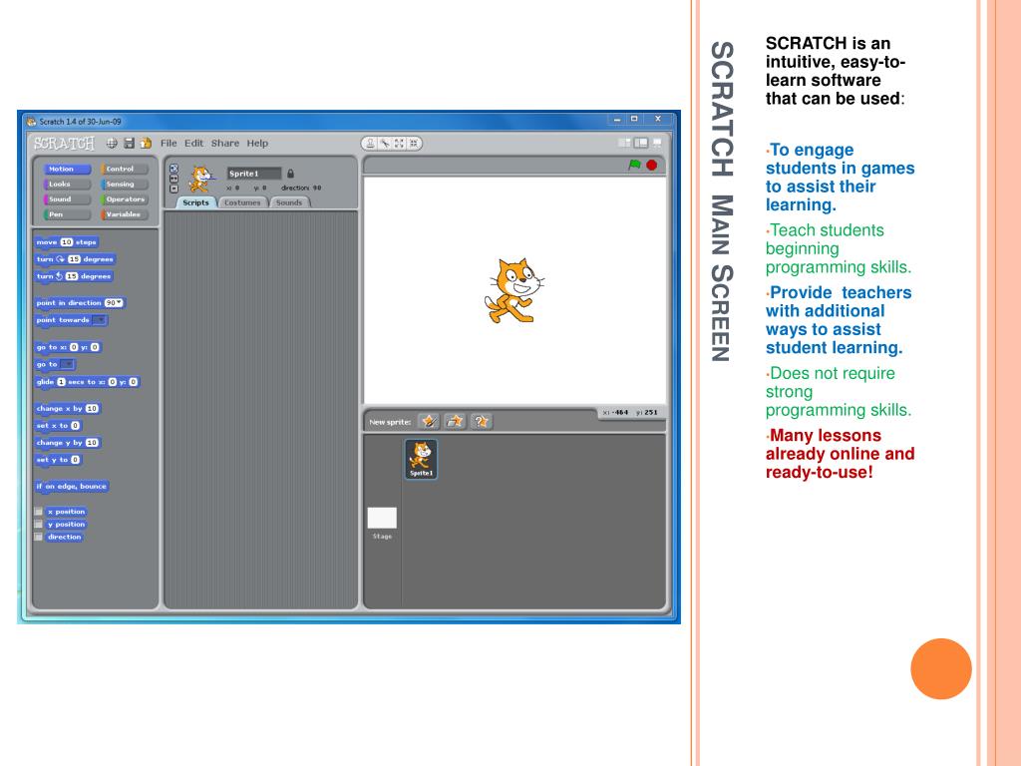
Task: Switch to the Sounds tab
Action: coord(289,202)
